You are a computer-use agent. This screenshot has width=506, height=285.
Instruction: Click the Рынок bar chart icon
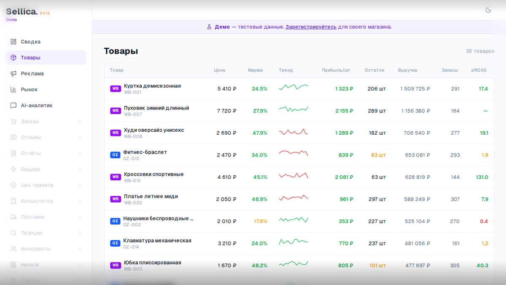[13, 90]
